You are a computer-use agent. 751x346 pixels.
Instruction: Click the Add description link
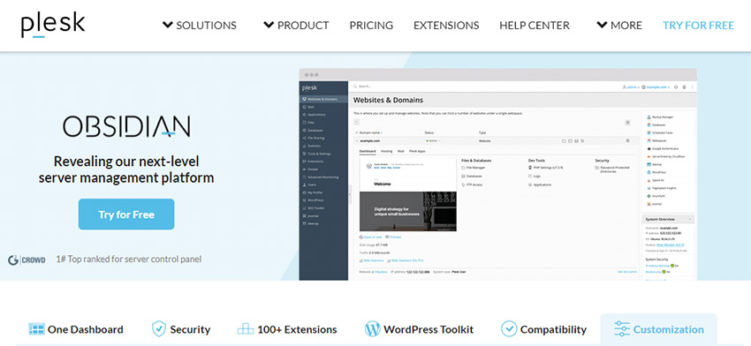[627, 272]
